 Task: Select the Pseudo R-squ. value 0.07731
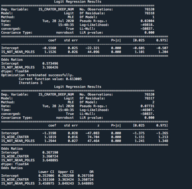(x=147, y=106)
